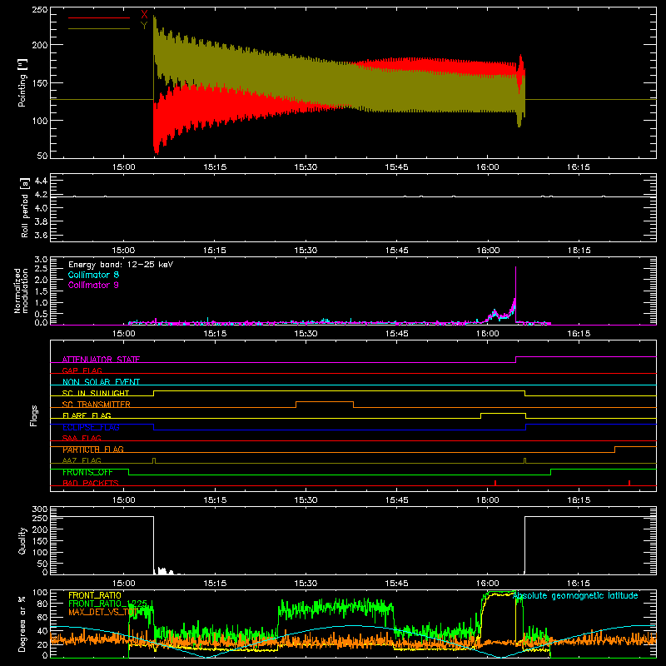Click the first BAD_PACKETS red tick near 16:00
This screenshot has height=666, width=666.
pos(495,483)
